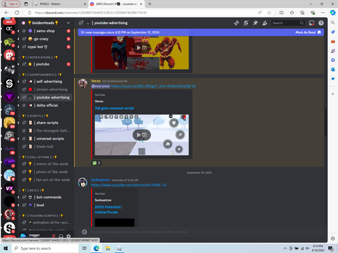Open Edge Copilot sidebar icon
The width and height of the screenshot is (338, 253).
point(333,13)
